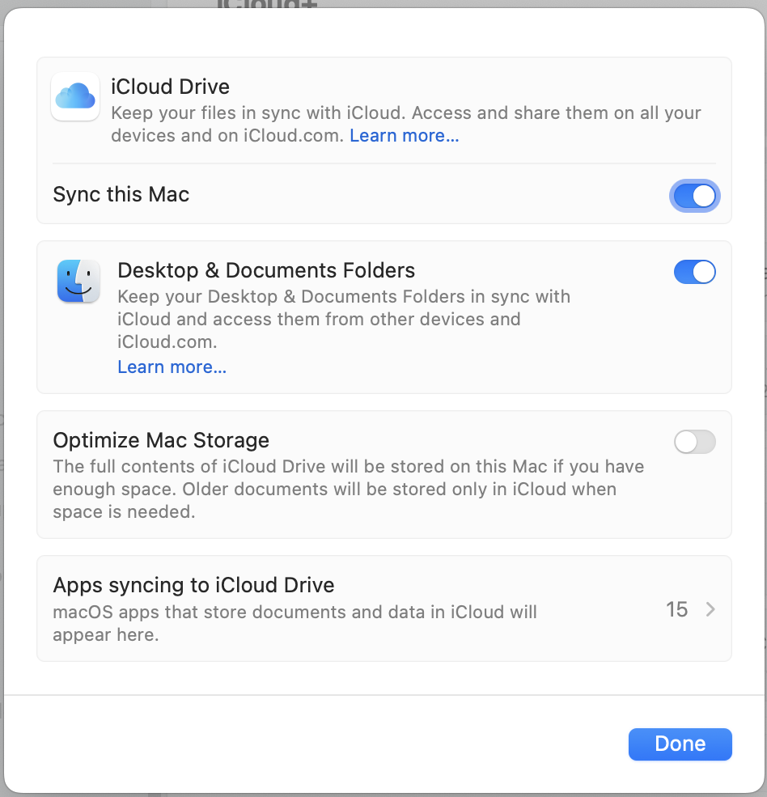Click the Sync this Mac label

[121, 195]
